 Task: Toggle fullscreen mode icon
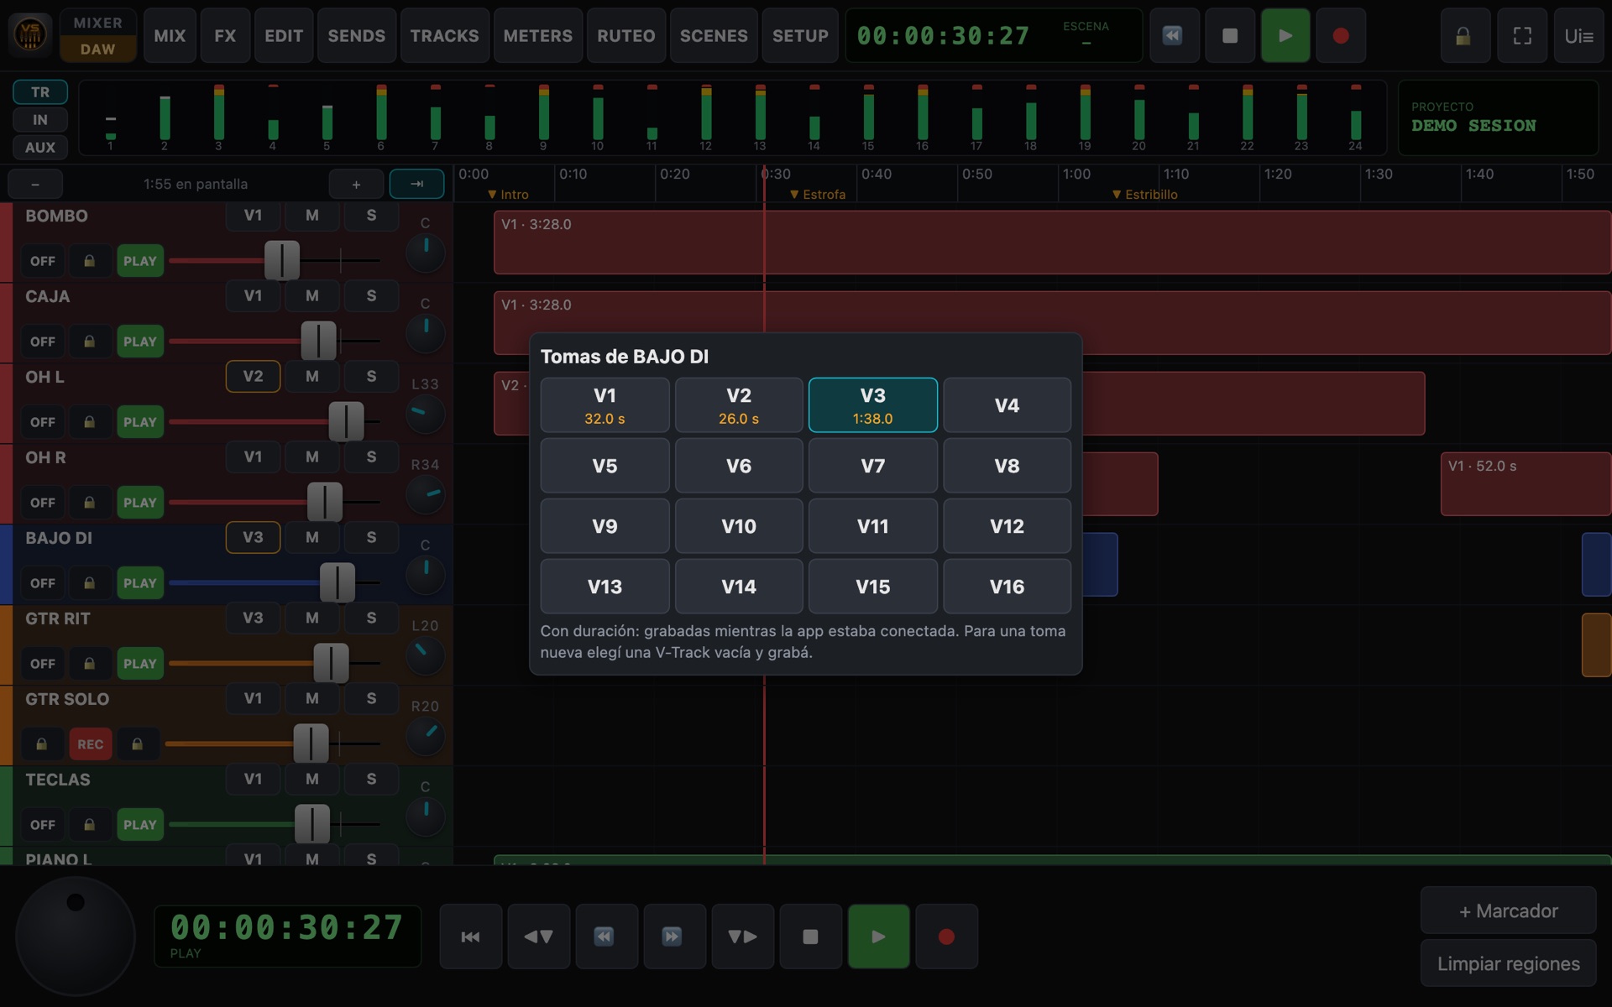1522,36
